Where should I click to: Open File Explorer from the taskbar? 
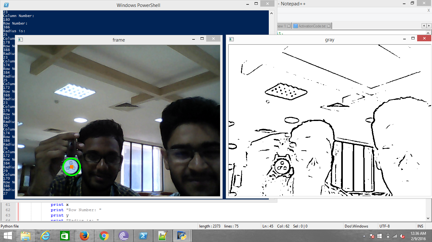click(26, 235)
